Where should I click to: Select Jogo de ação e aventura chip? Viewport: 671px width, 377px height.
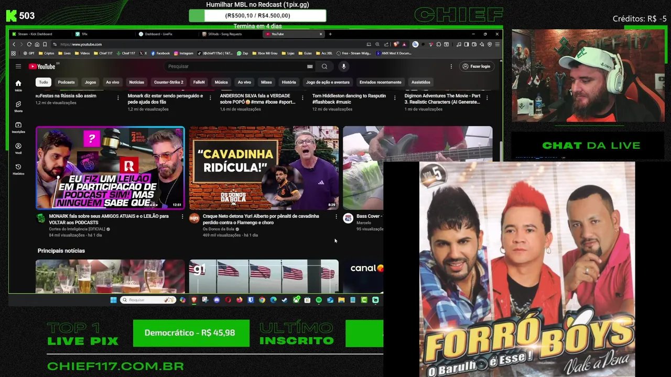328,82
